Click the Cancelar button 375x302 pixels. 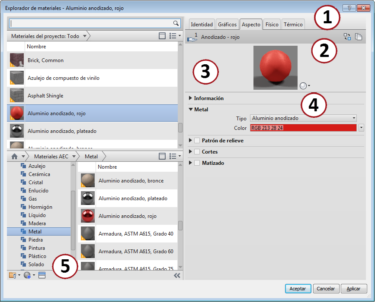tap(326, 289)
